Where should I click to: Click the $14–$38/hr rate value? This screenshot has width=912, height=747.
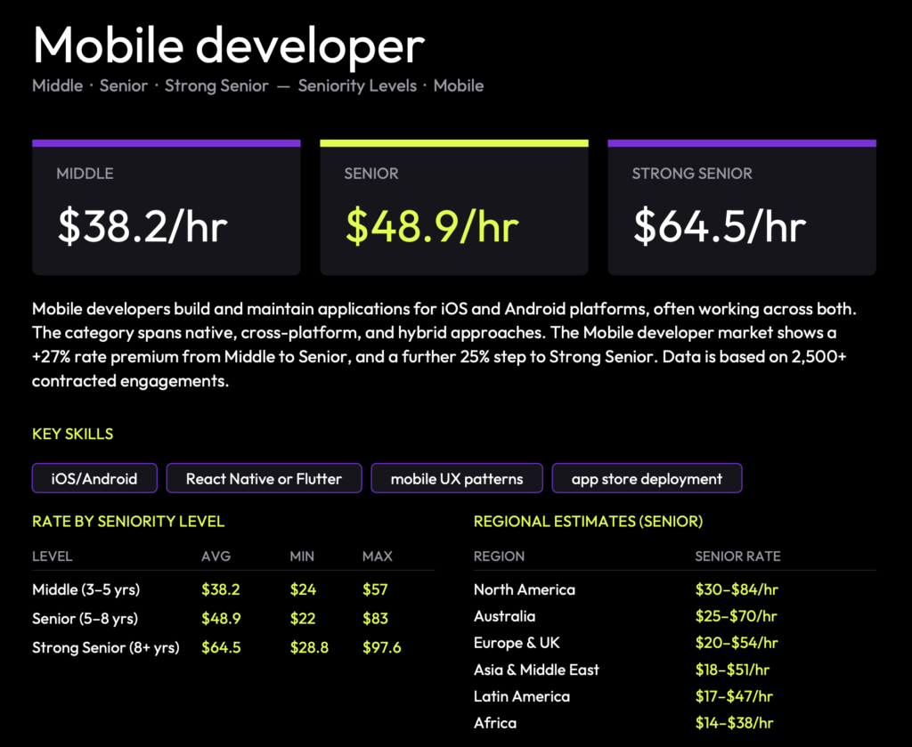coord(734,723)
